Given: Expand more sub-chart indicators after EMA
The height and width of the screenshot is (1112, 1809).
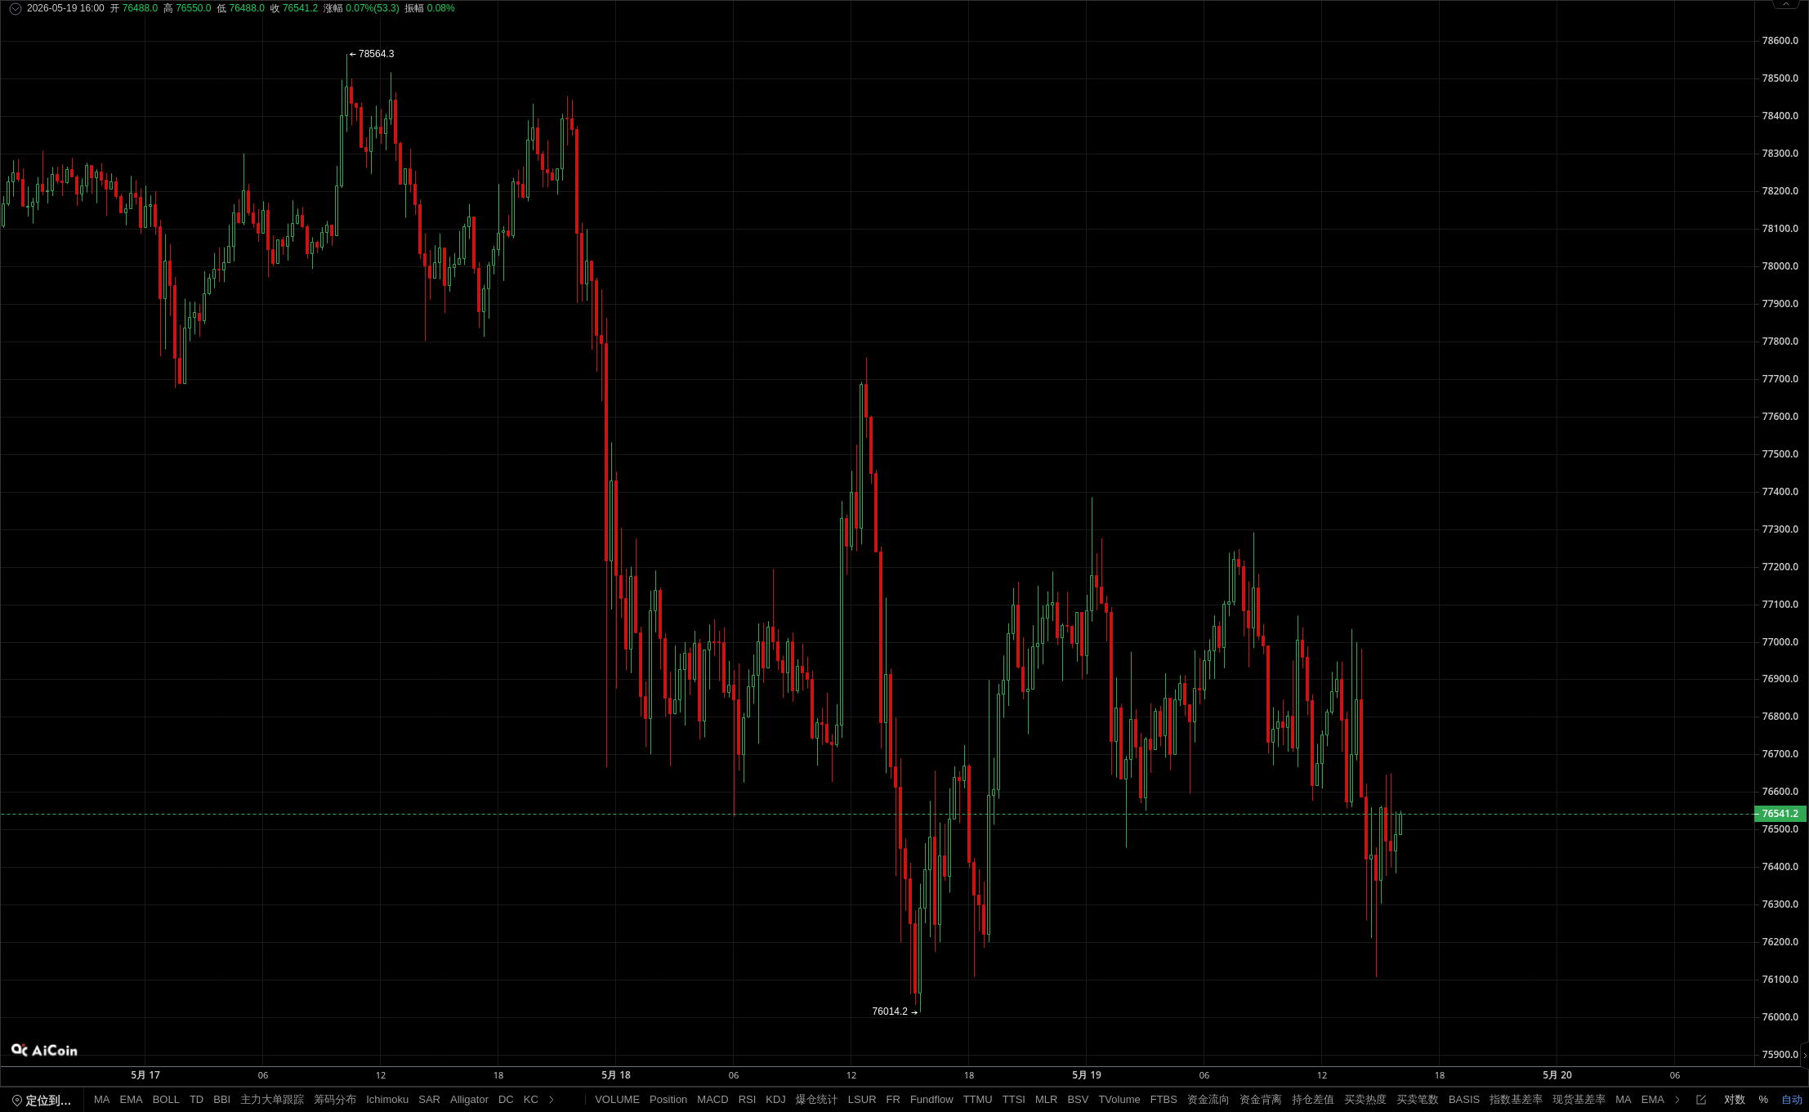Looking at the screenshot, I should click(x=1677, y=1100).
